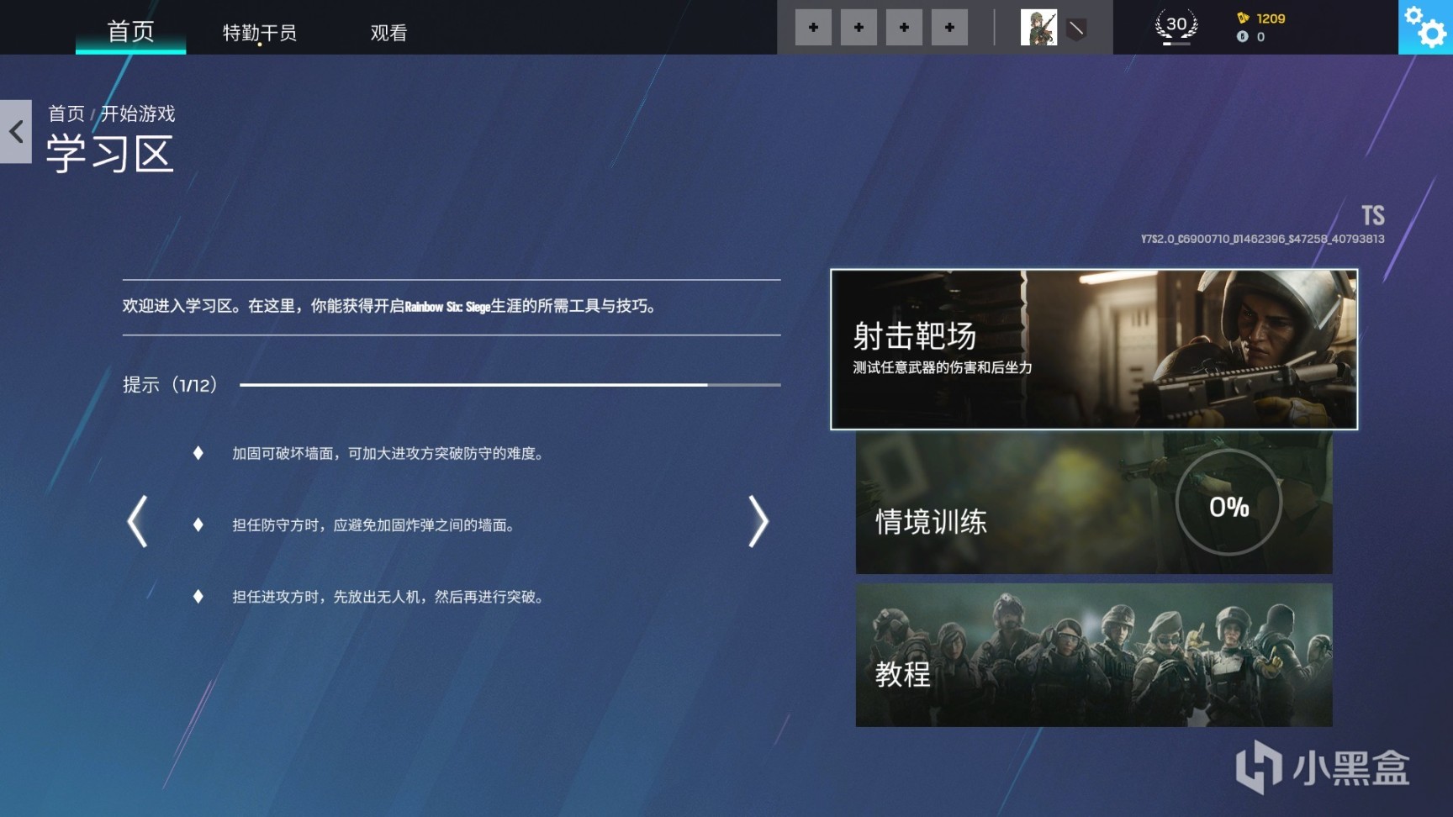The image size is (1453, 817).
Task: Click the back arrow button beside 学习区
Action: coord(16,131)
